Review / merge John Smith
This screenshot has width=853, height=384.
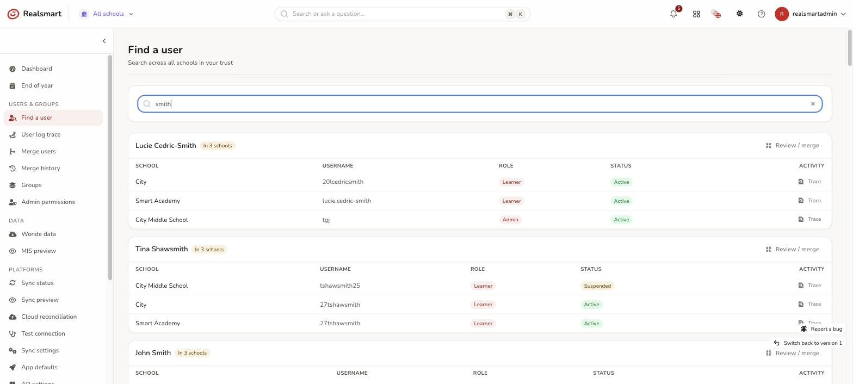click(x=792, y=353)
